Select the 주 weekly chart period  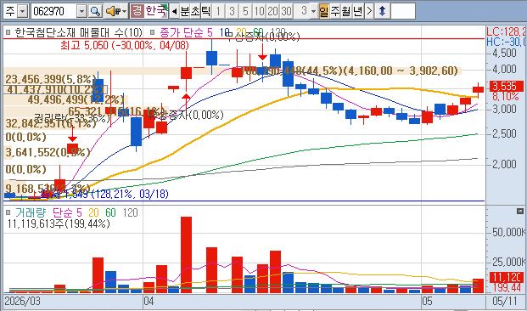pos(335,11)
